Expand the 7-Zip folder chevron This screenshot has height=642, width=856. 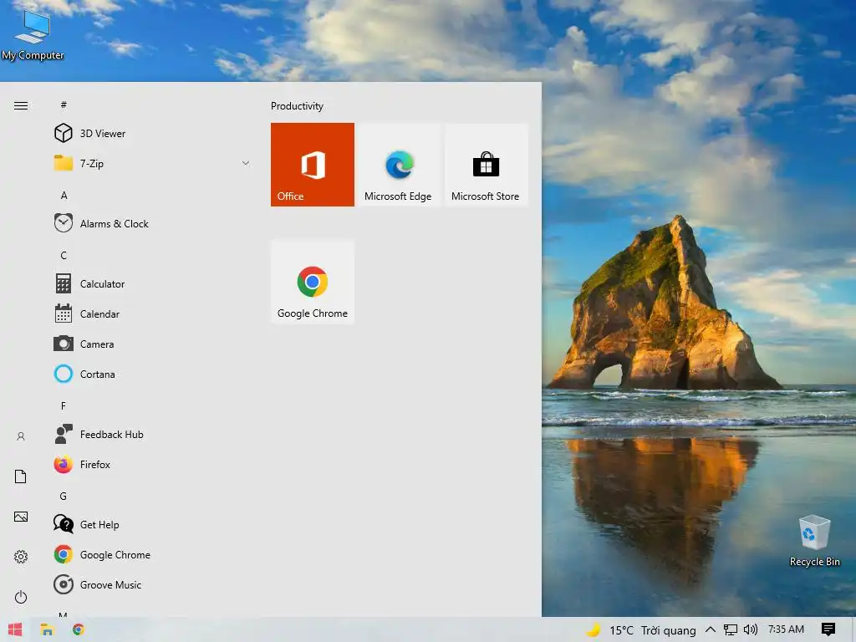click(x=246, y=163)
